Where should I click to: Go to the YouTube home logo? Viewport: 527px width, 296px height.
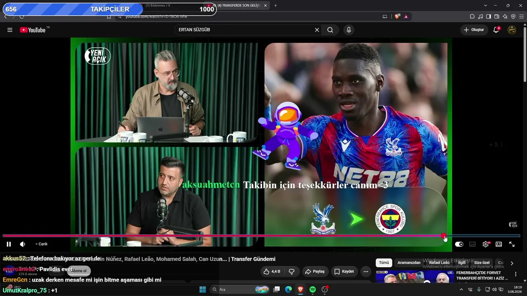tap(33, 30)
